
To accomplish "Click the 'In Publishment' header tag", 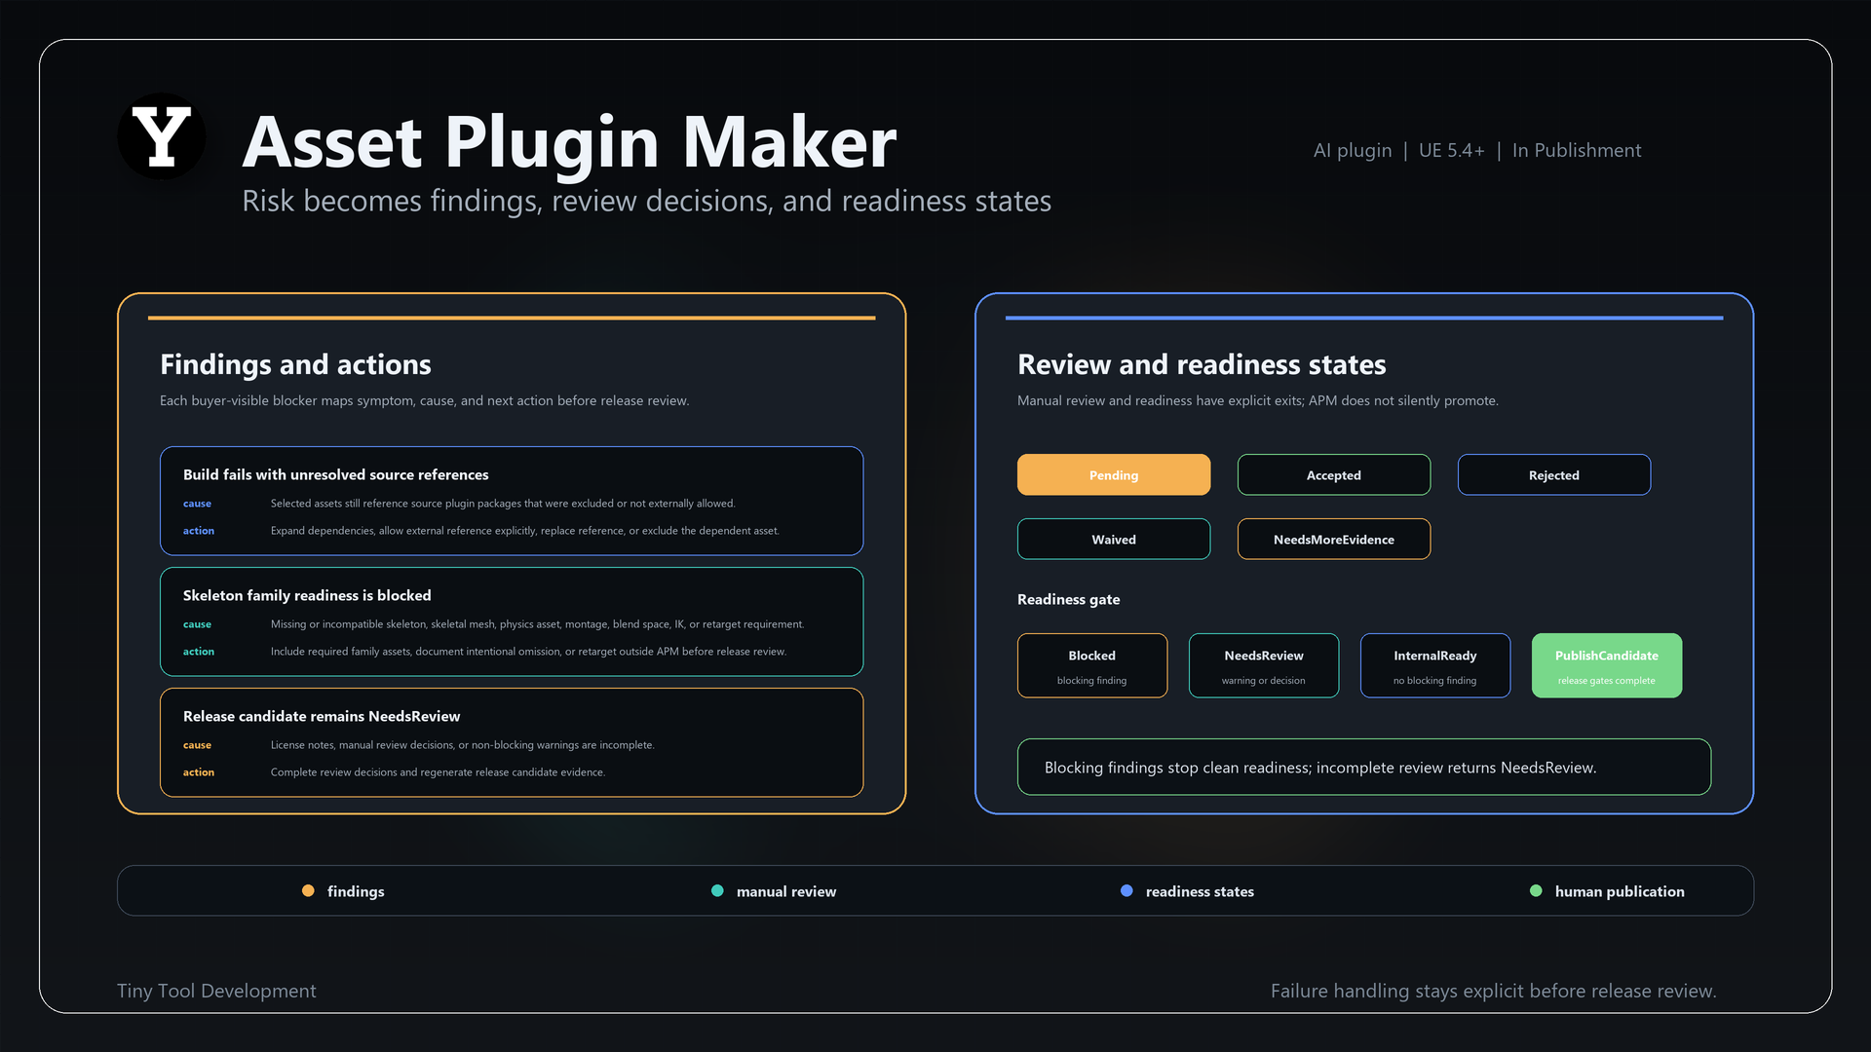I will [1577, 150].
